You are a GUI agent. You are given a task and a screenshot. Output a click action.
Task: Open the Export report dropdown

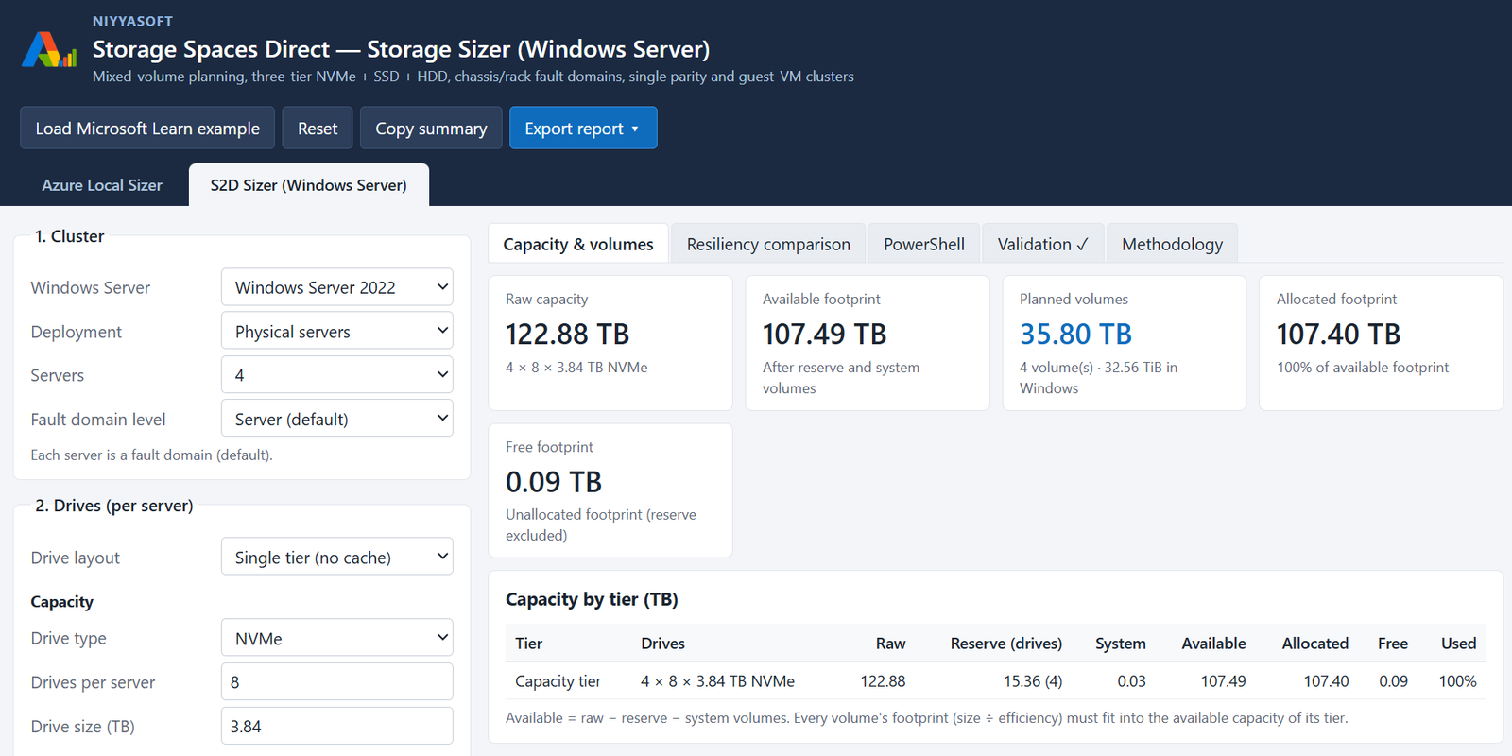pyautogui.click(x=583, y=128)
